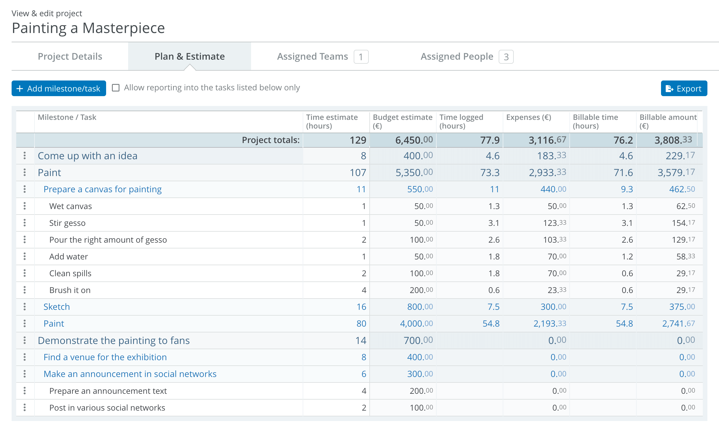Open the Assigned People tab
Screen dimensions: 719x432
(456, 56)
